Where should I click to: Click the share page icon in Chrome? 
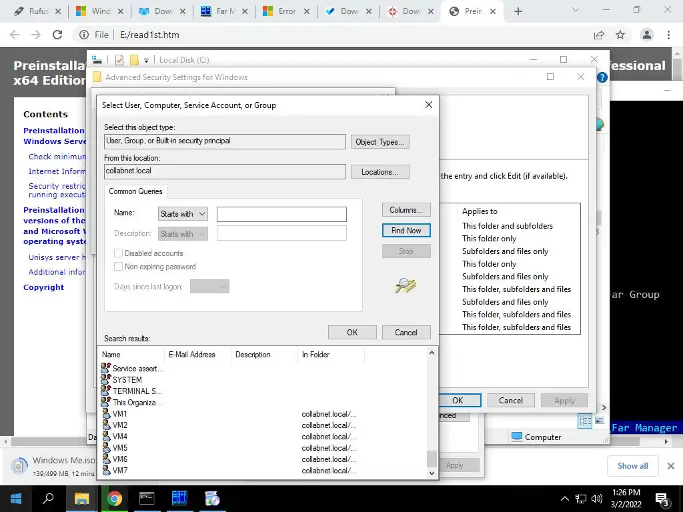click(599, 35)
